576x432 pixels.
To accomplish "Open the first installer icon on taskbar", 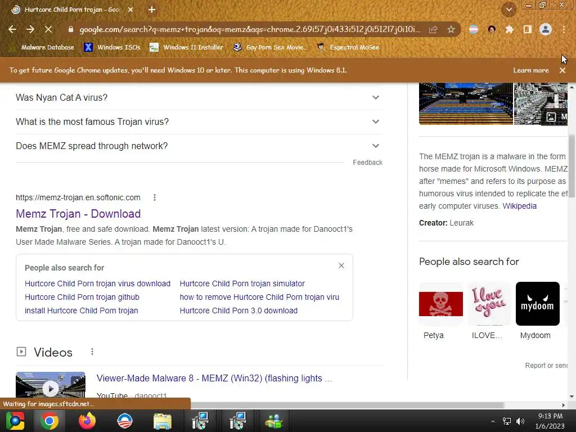I will click(x=200, y=421).
